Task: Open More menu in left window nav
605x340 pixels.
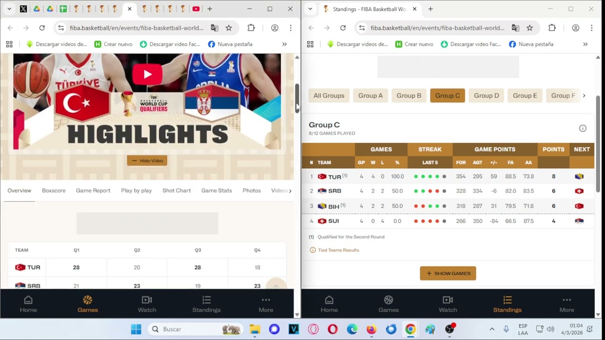Action: (266, 304)
